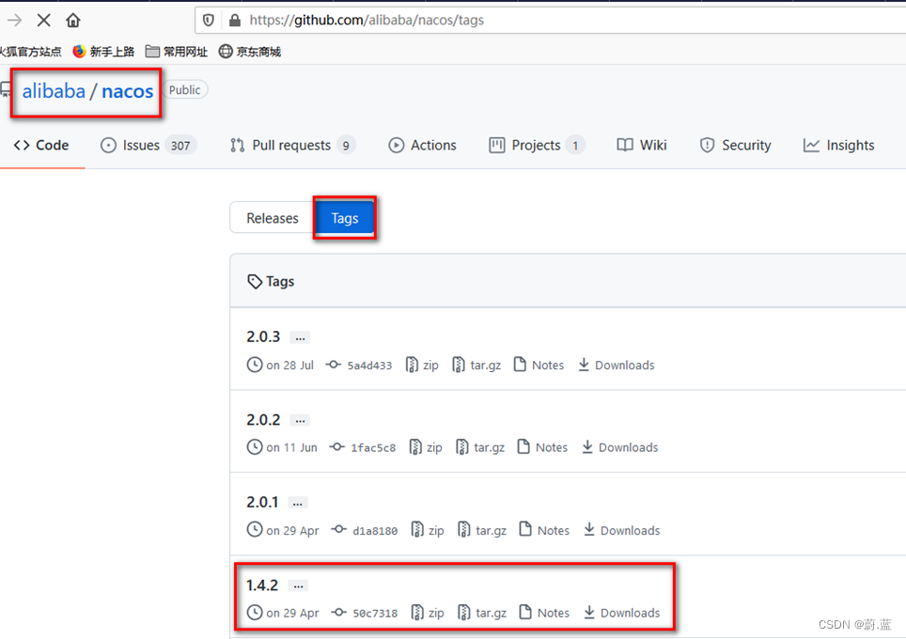The width and height of the screenshot is (906, 639).
Task: Open the 新手上路 Firefox bookmark
Action: click(x=103, y=52)
